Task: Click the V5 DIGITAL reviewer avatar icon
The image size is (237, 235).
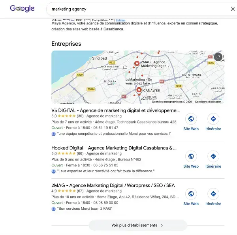Action: coord(53,134)
